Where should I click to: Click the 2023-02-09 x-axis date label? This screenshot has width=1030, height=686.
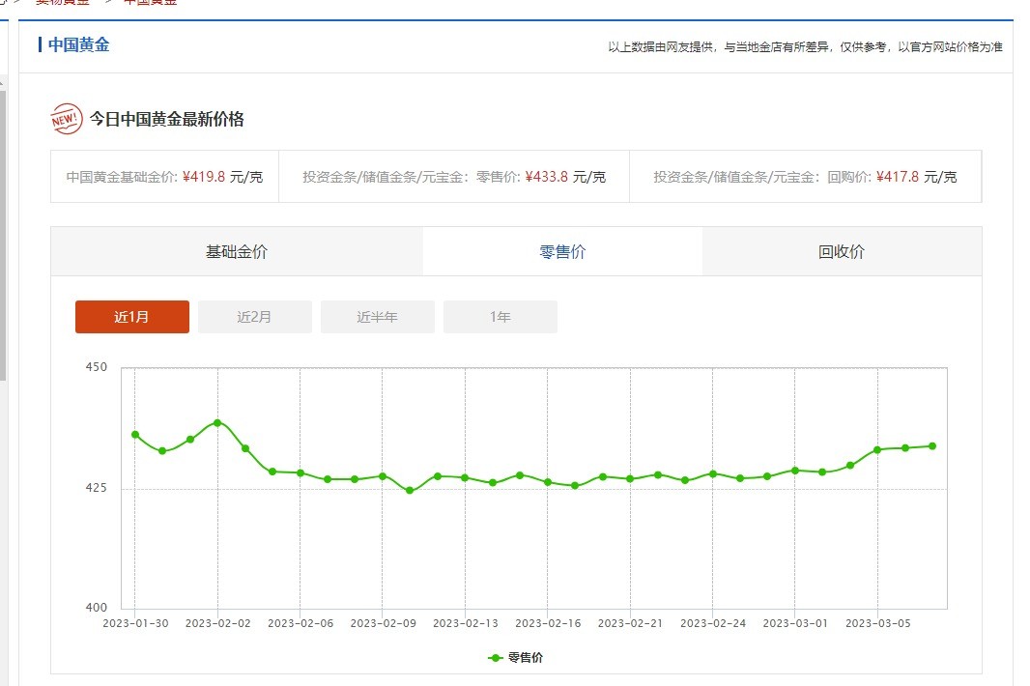[x=383, y=623]
